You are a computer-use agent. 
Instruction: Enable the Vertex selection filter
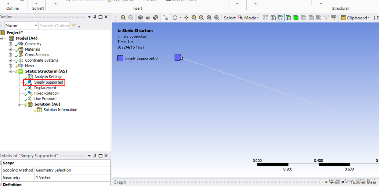(273, 18)
